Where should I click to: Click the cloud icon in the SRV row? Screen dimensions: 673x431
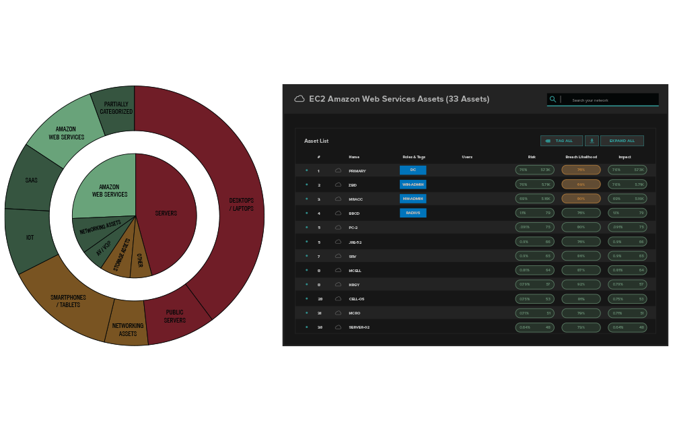click(x=339, y=256)
